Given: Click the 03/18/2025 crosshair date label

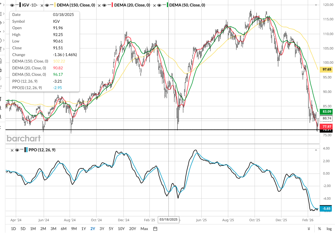Looking at the screenshot, I should [168, 219].
